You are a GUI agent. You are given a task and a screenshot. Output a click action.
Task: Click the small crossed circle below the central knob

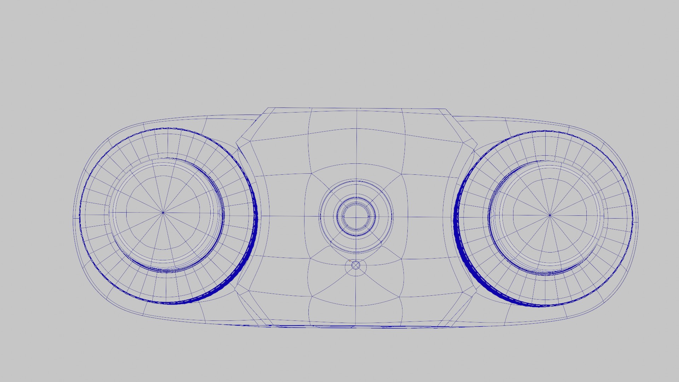tap(356, 265)
